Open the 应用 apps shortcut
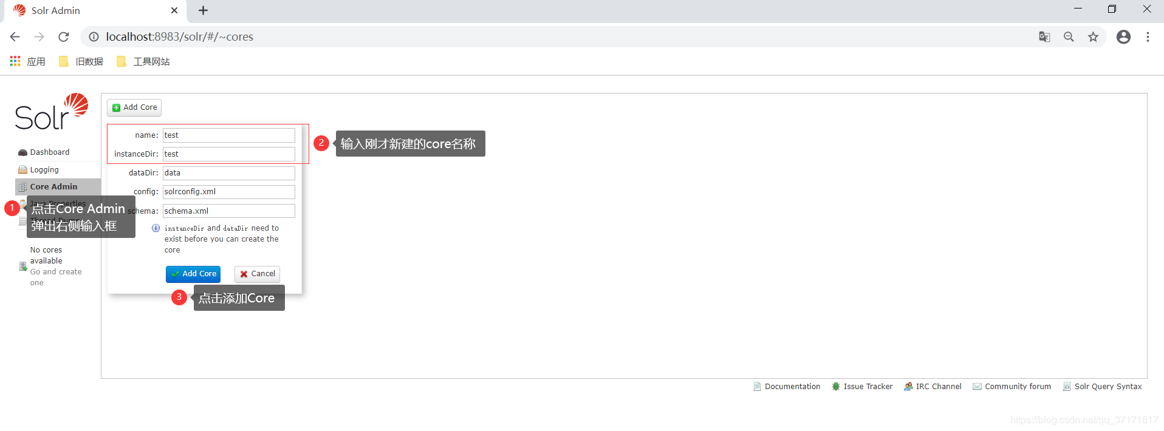Screen dimensions: 1164x431 [x=27, y=61]
